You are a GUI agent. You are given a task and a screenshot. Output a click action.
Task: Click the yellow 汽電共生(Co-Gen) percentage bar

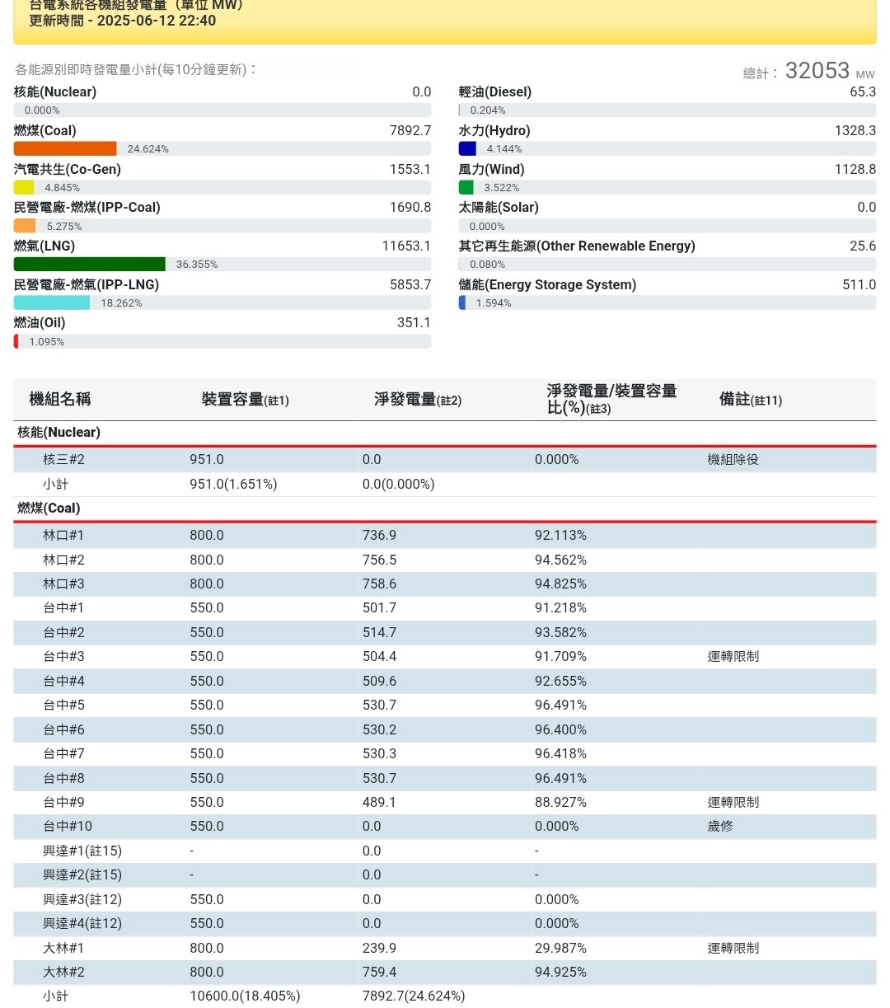tap(24, 187)
